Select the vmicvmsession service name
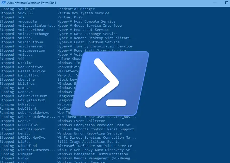Viewport: 230px width, 163px height. tap(32, 51)
